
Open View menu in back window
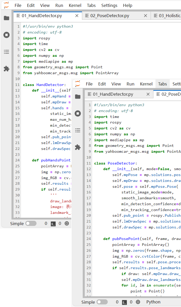[45, 5]
